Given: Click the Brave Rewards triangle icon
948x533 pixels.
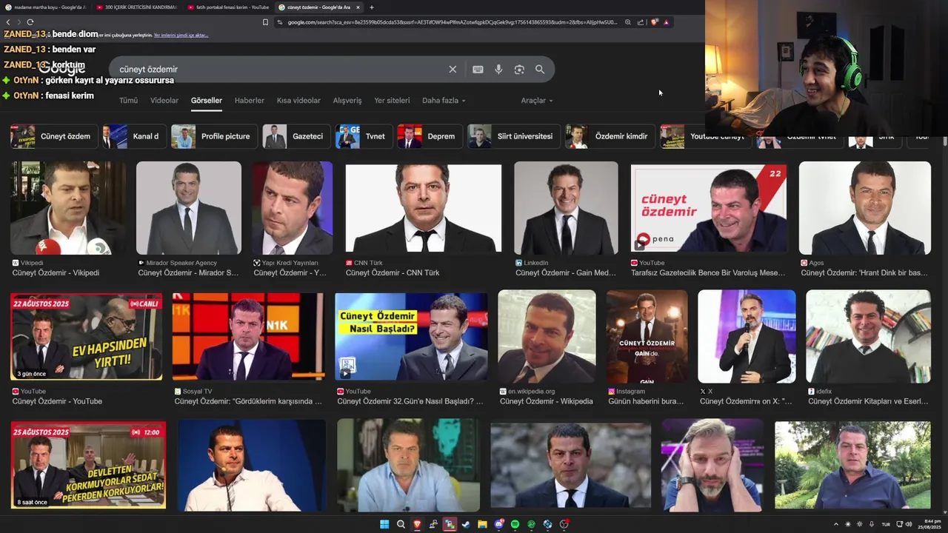Looking at the screenshot, I should coord(666,22).
